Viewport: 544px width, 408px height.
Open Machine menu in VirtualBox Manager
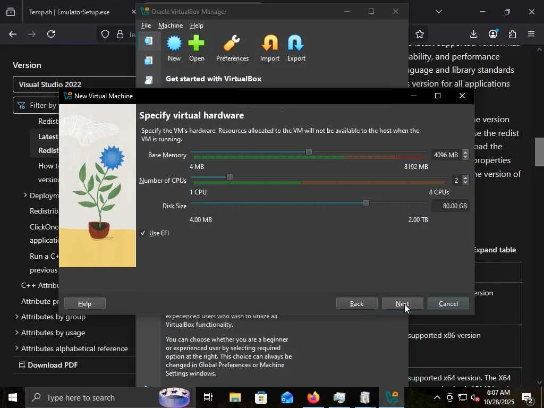tap(171, 25)
